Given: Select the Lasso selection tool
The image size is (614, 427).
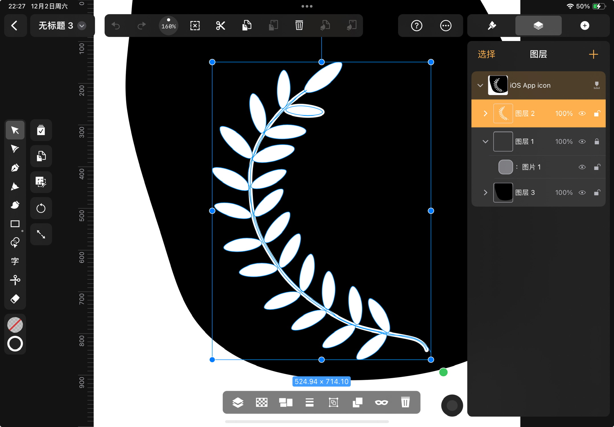Looking at the screenshot, I should (15, 243).
